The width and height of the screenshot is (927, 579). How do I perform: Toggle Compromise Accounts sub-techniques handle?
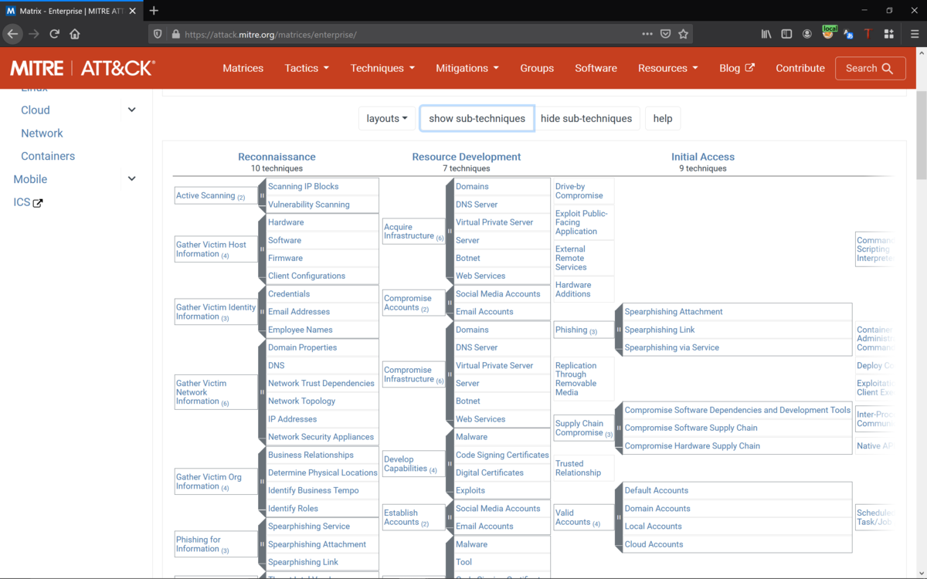coord(450,303)
